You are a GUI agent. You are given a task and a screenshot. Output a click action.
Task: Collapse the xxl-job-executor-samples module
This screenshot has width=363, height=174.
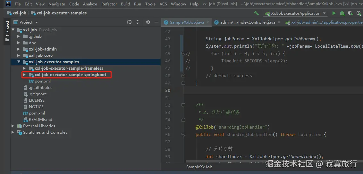pyautogui.click(x=19, y=62)
